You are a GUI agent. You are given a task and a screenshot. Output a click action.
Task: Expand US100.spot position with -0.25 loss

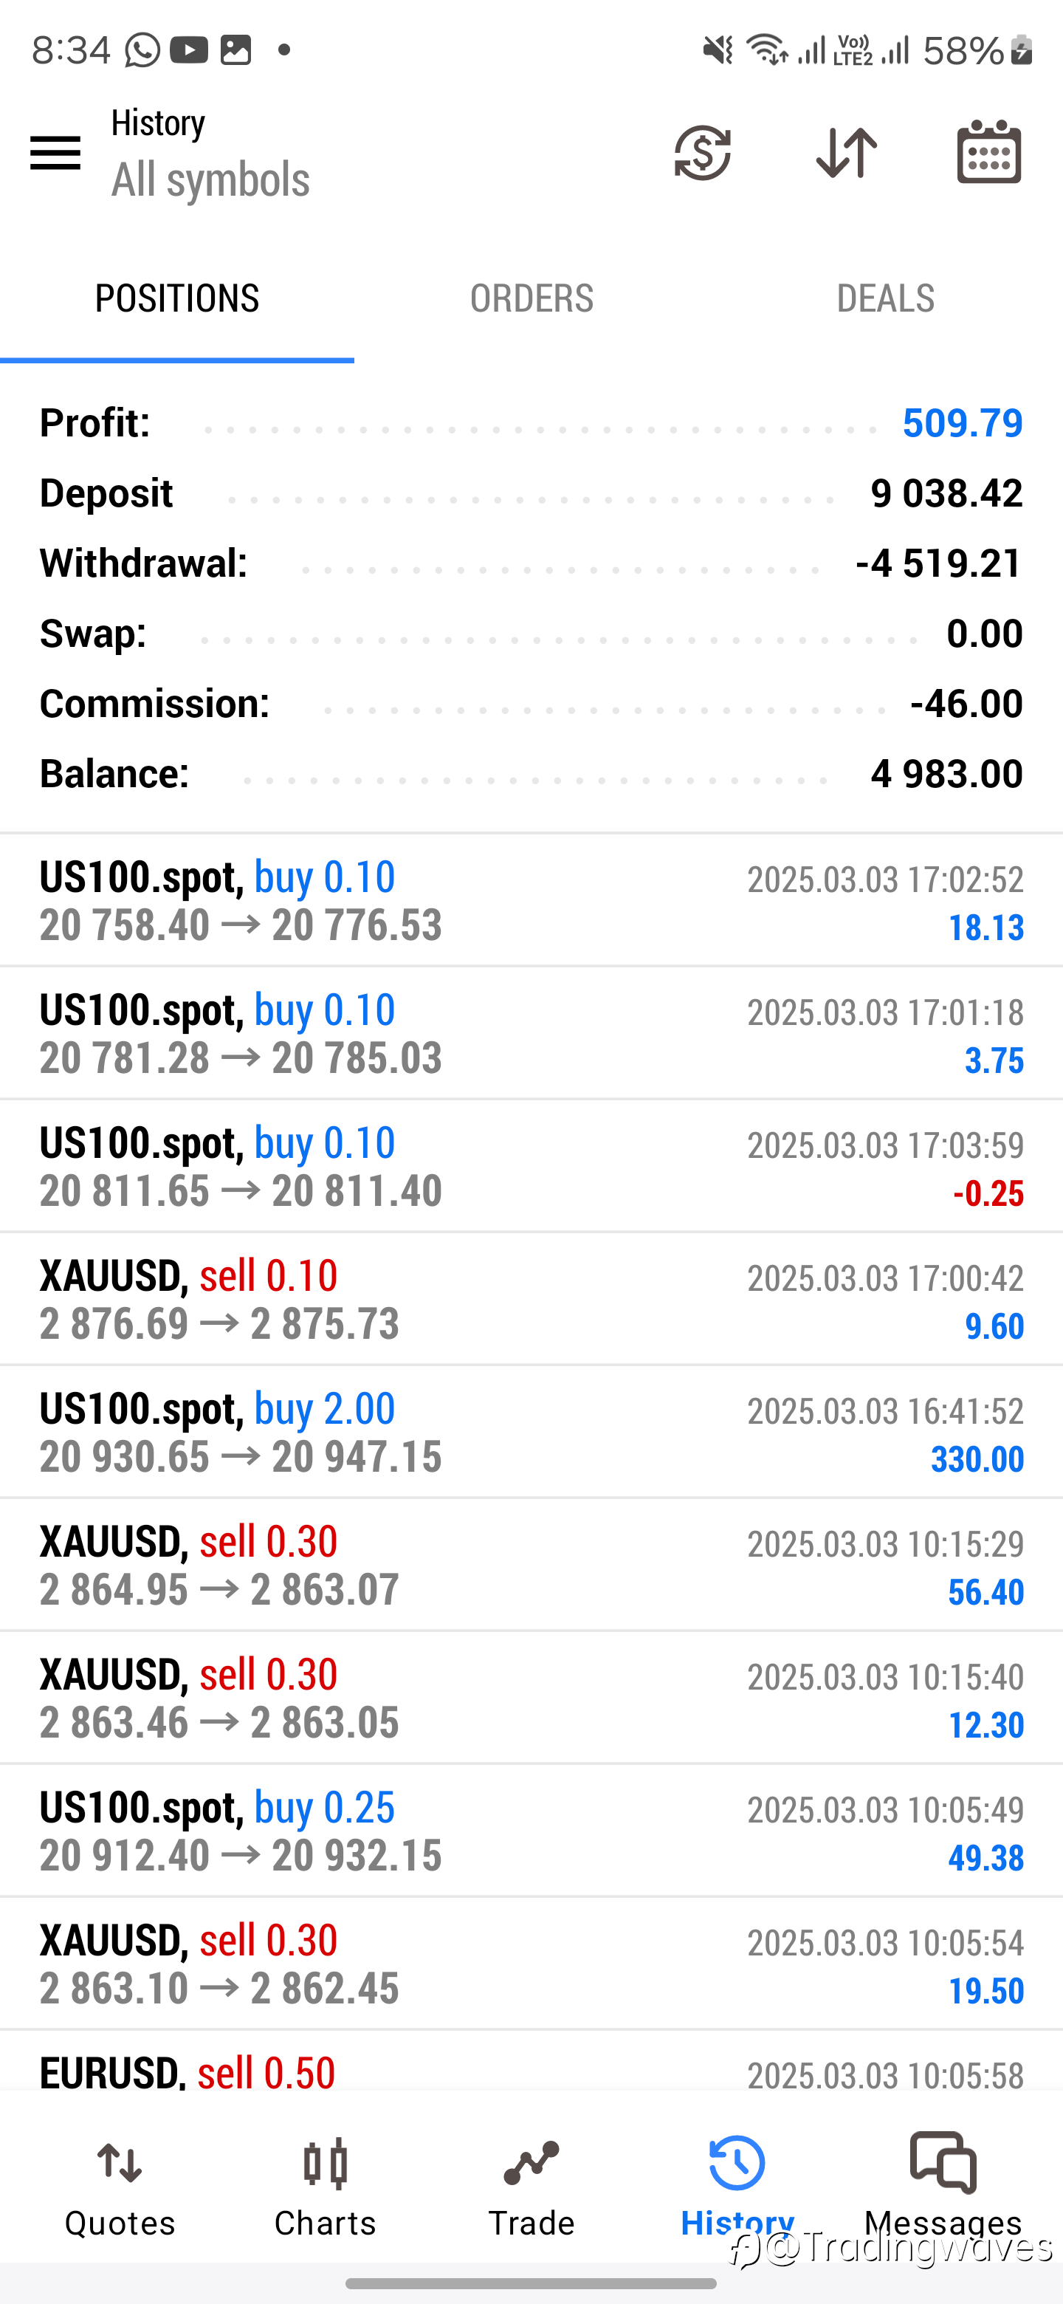531,1168
